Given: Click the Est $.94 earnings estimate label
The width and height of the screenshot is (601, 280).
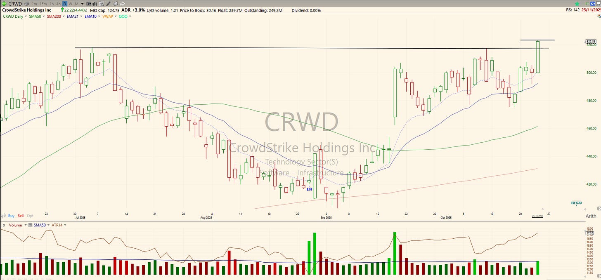Looking at the screenshot, I should [576, 203].
